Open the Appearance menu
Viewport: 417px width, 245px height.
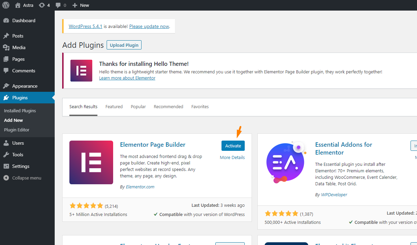pos(27,86)
